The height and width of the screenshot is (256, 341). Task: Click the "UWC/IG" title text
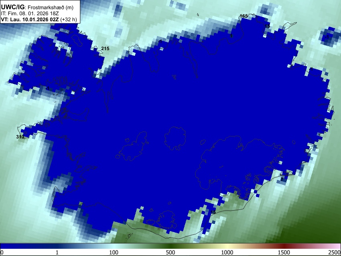pyautogui.click(x=12, y=7)
